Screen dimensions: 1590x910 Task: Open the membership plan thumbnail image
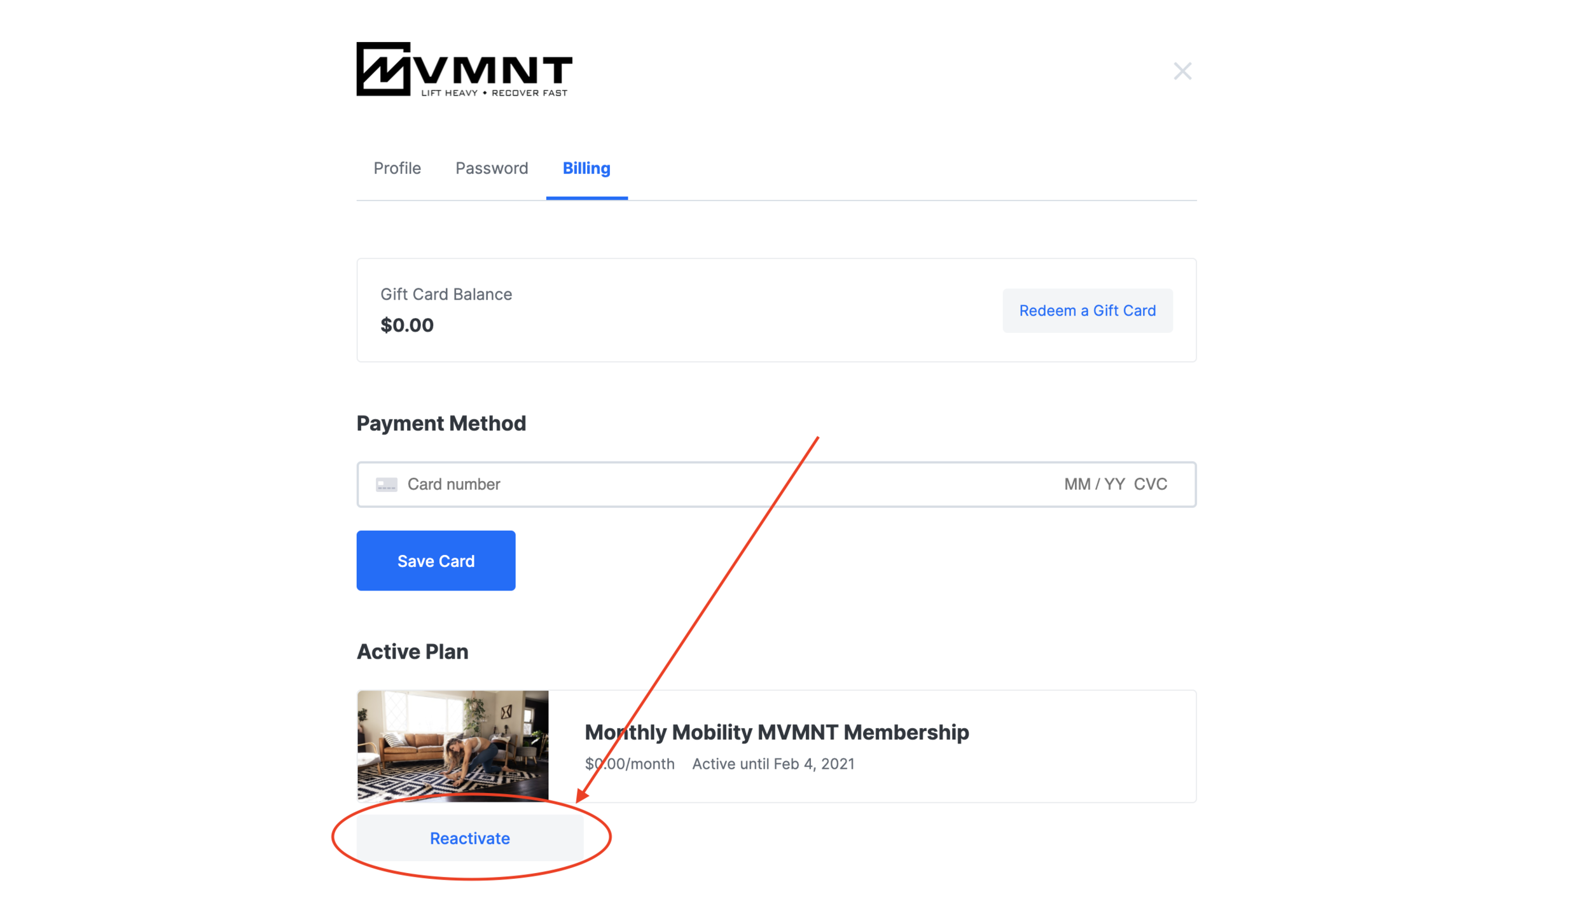tap(453, 746)
